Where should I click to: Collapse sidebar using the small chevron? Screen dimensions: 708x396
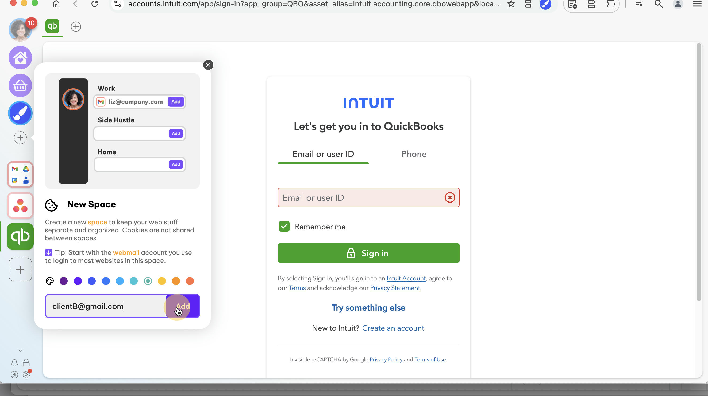(x=20, y=350)
